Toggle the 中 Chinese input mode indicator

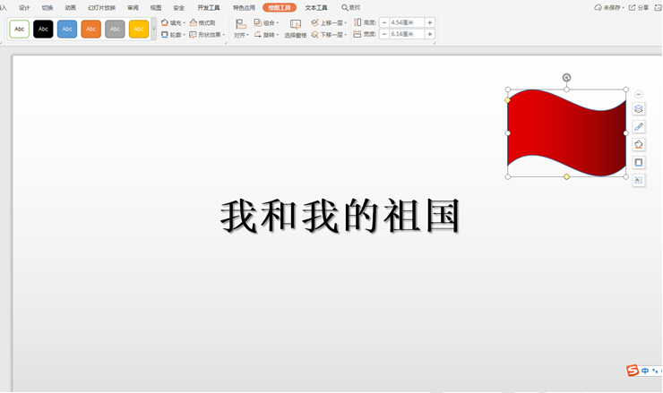[x=645, y=371]
